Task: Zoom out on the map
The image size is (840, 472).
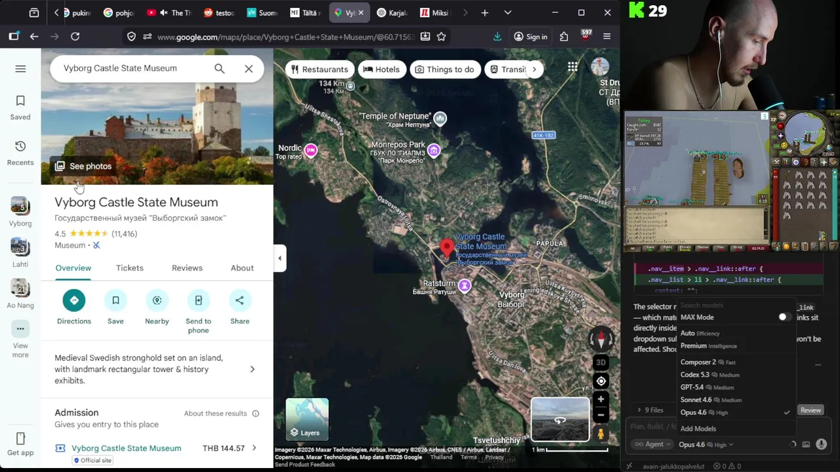Action: [x=600, y=414]
